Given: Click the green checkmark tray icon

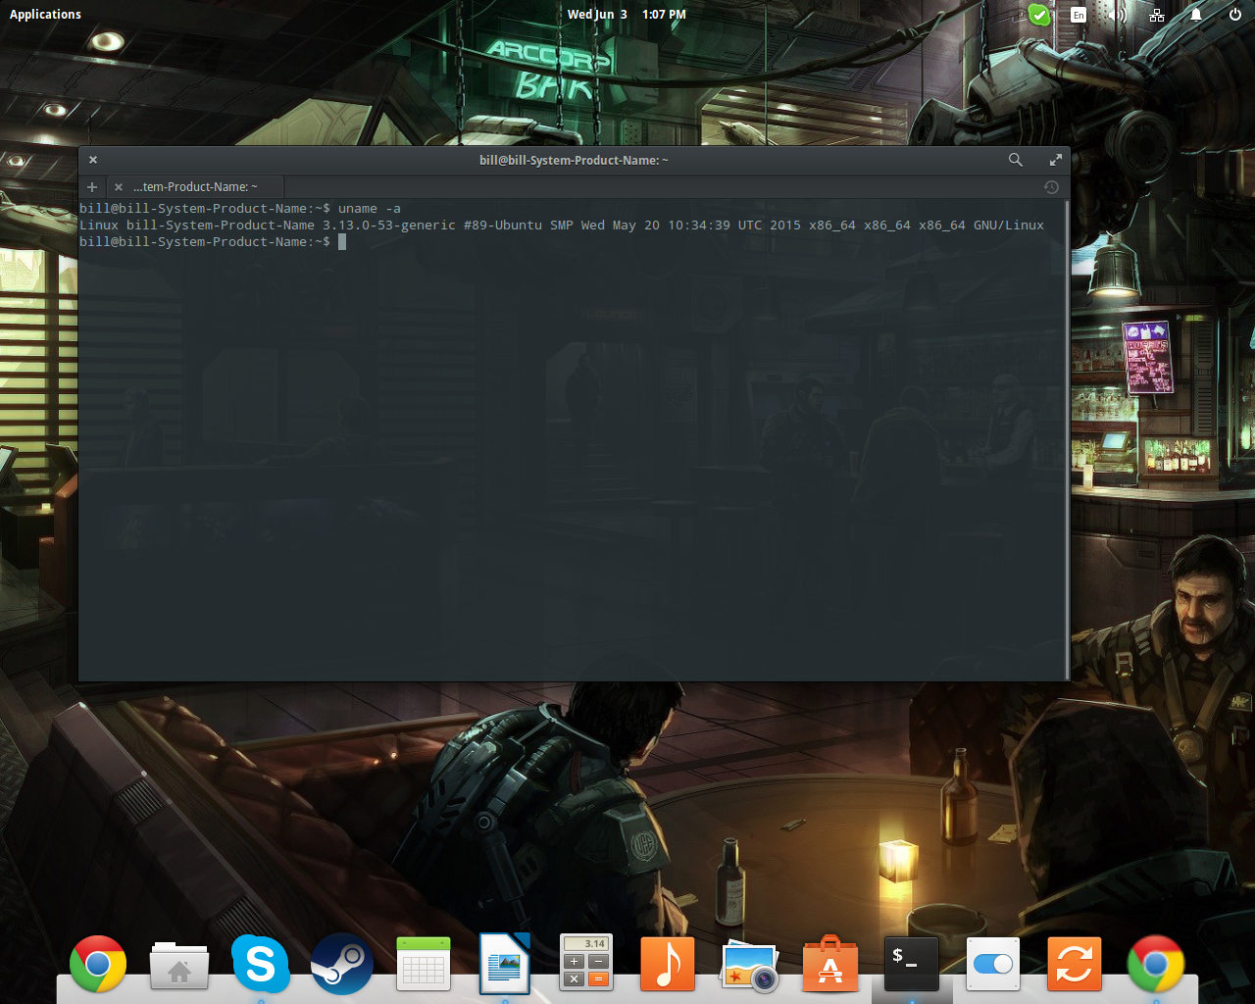Looking at the screenshot, I should click(1039, 15).
